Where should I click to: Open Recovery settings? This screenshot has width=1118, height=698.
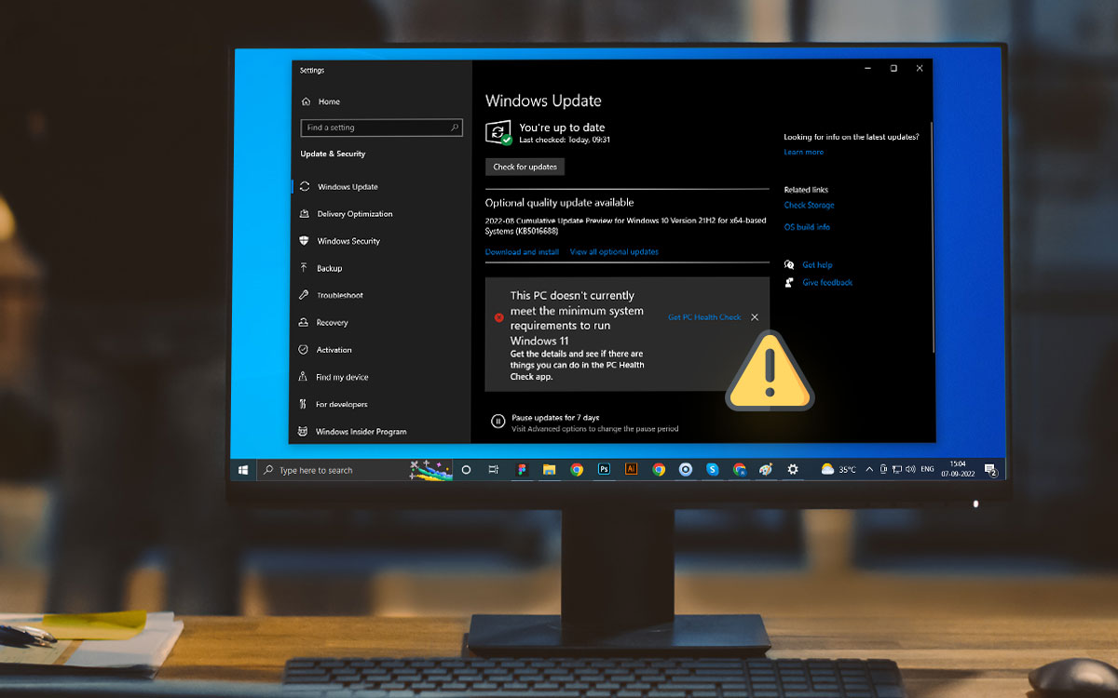point(323,322)
